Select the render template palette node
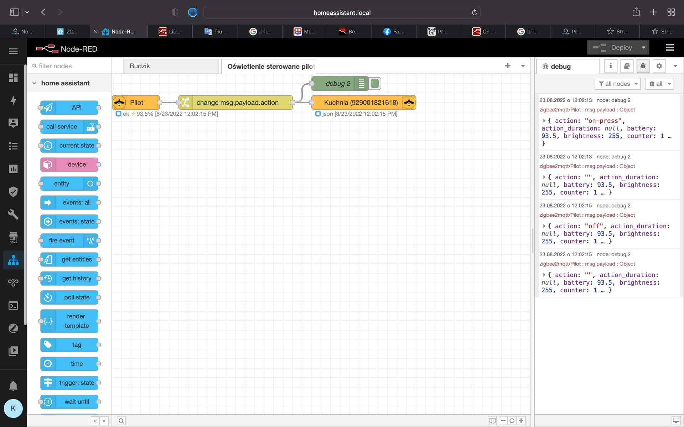 (69, 321)
